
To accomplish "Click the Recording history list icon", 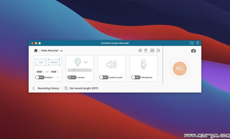I will point(34,88).
